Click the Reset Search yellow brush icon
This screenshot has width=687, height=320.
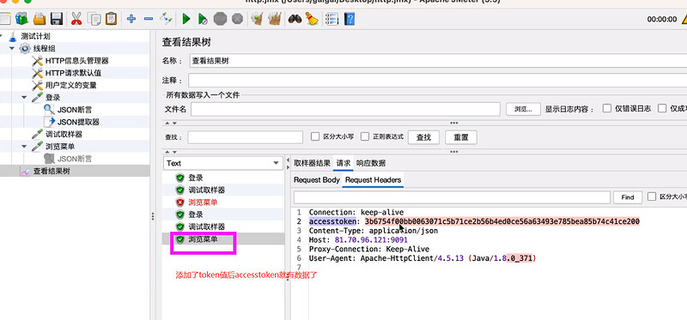click(x=312, y=18)
